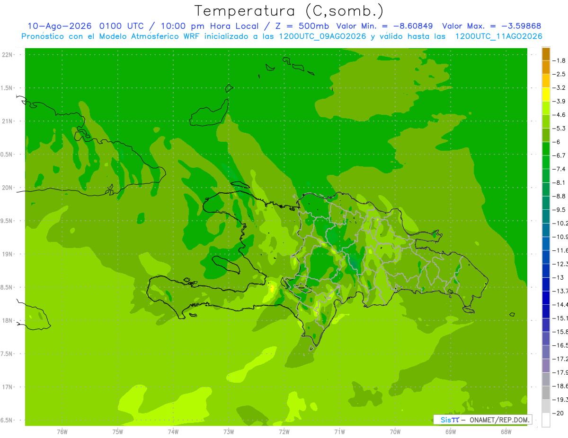Viewport: 568px width, 438px height.
Task: Click the longitude label '74W'
Action: (x=173, y=432)
